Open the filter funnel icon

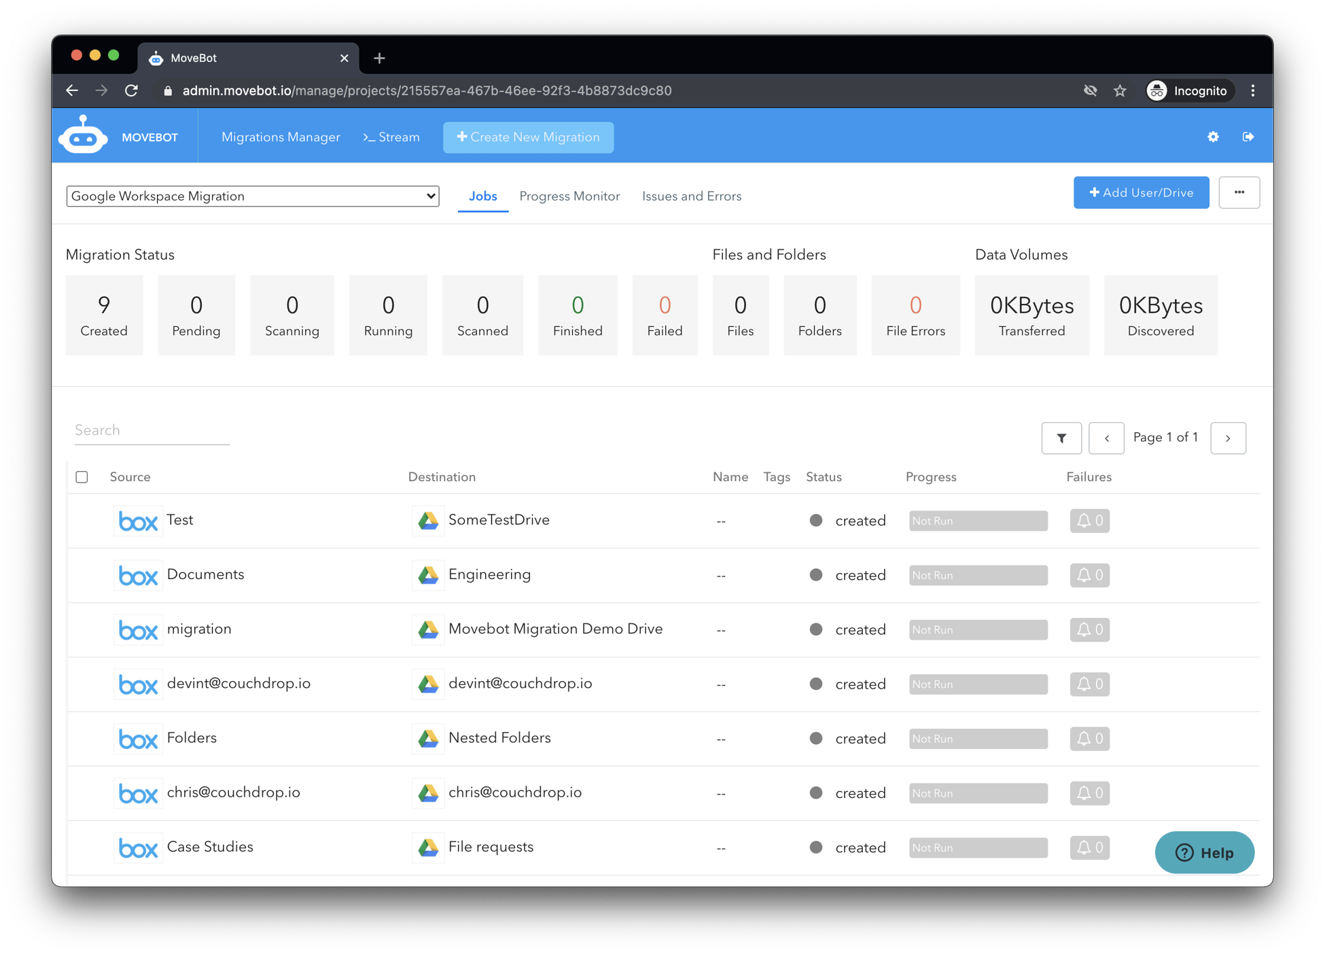(x=1061, y=438)
